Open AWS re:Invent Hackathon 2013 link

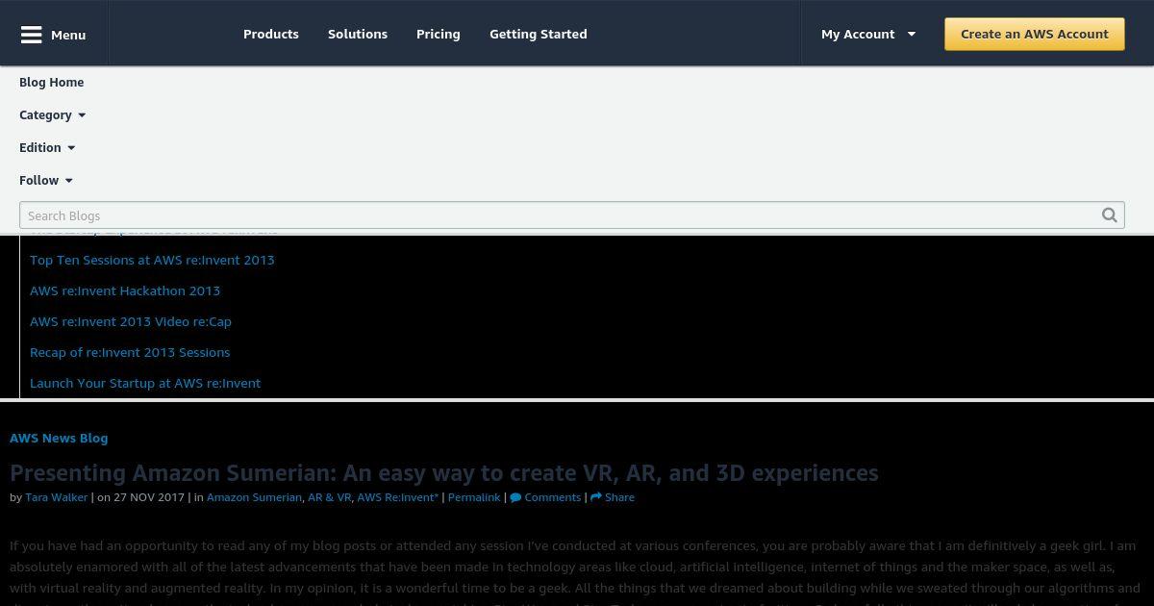(125, 290)
